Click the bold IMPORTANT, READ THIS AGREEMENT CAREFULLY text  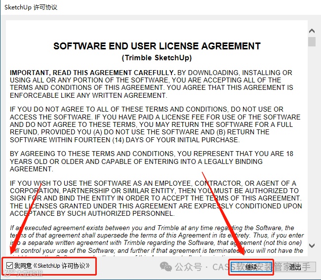click(x=92, y=73)
